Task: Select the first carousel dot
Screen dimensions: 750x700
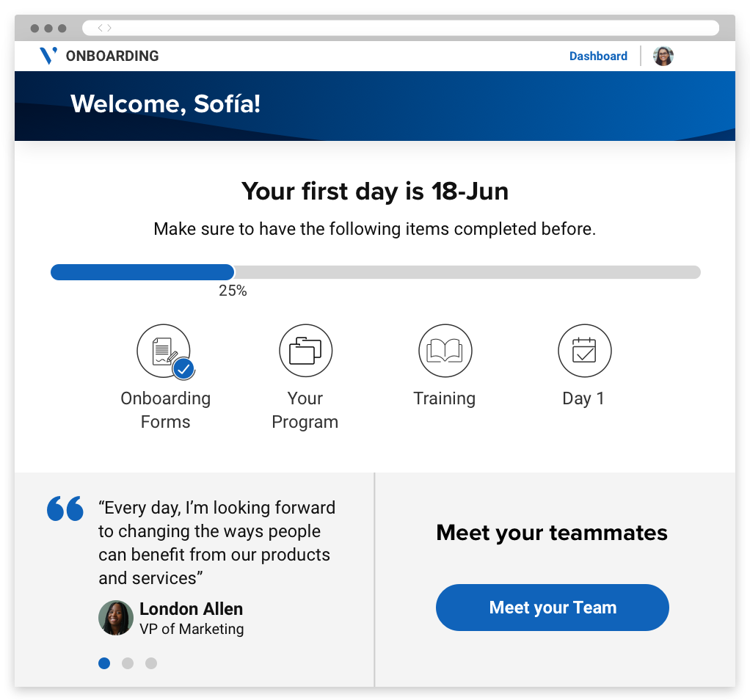Action: tap(104, 663)
